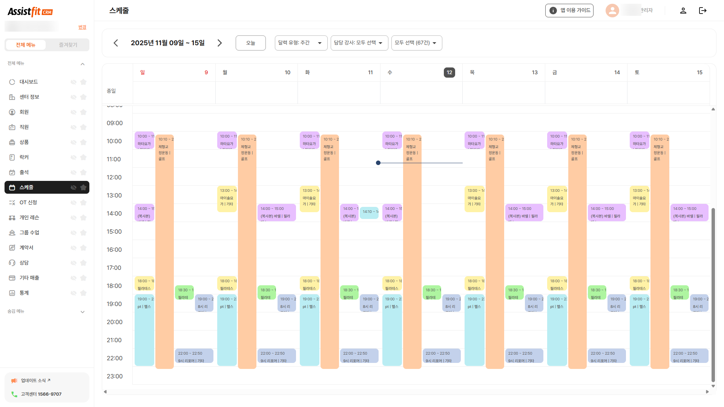
Task: Hide the 센터 정보 menu item
Action: pos(74,97)
